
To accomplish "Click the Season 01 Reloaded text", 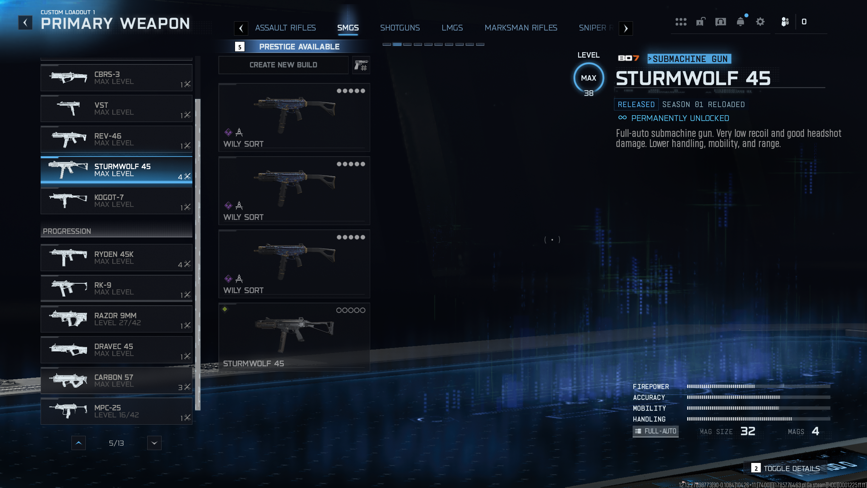I will [703, 104].
